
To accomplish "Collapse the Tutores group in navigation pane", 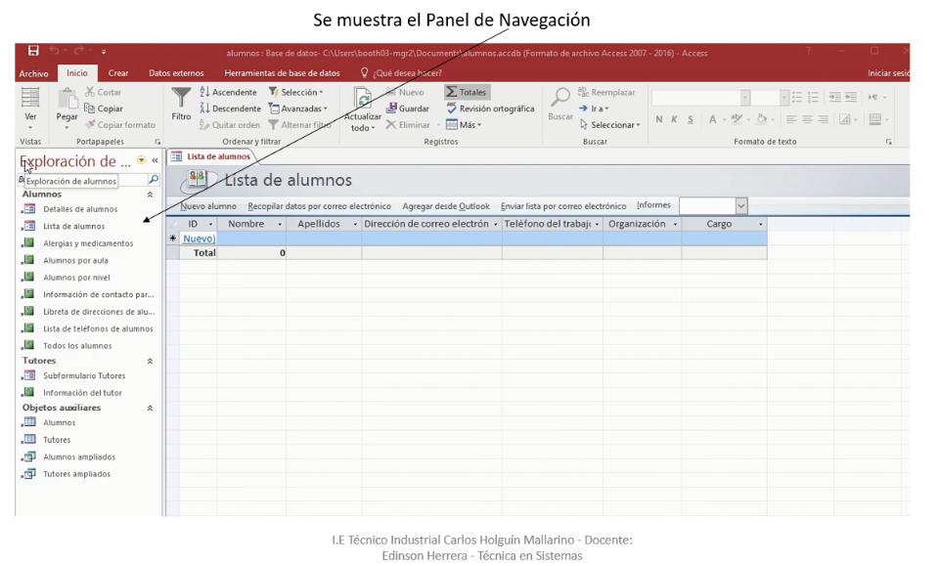I will (150, 361).
